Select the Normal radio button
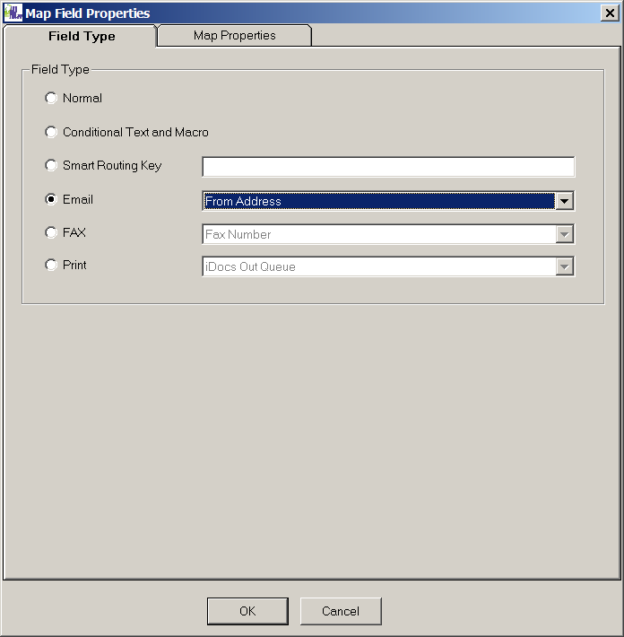The image size is (624, 637). (x=51, y=99)
